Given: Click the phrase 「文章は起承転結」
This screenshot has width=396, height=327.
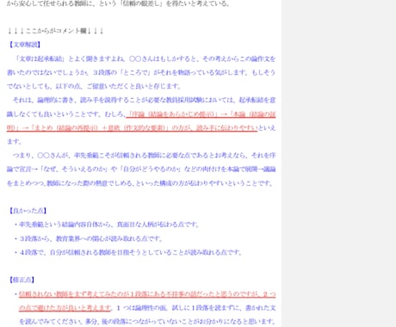Looking at the screenshot, I should click(40, 59).
